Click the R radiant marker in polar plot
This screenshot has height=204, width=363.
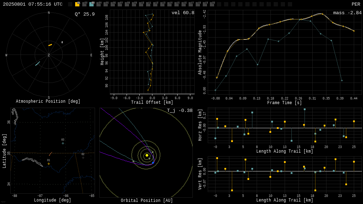[x=62, y=42]
